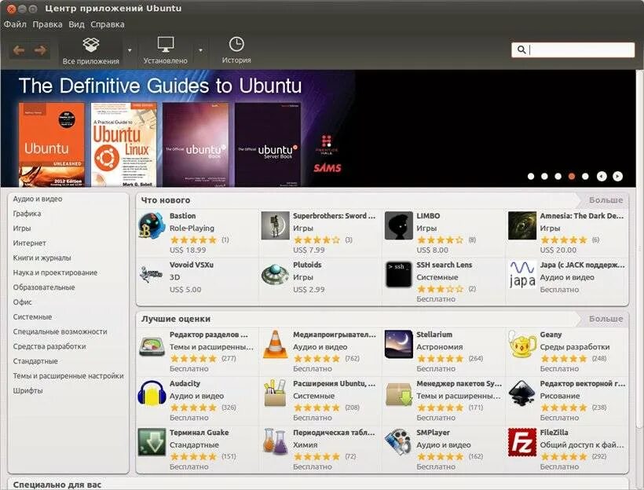Viewport: 644px width, 490px height.
Task: Click the LIMBO four-star rating
Action: [x=440, y=240]
